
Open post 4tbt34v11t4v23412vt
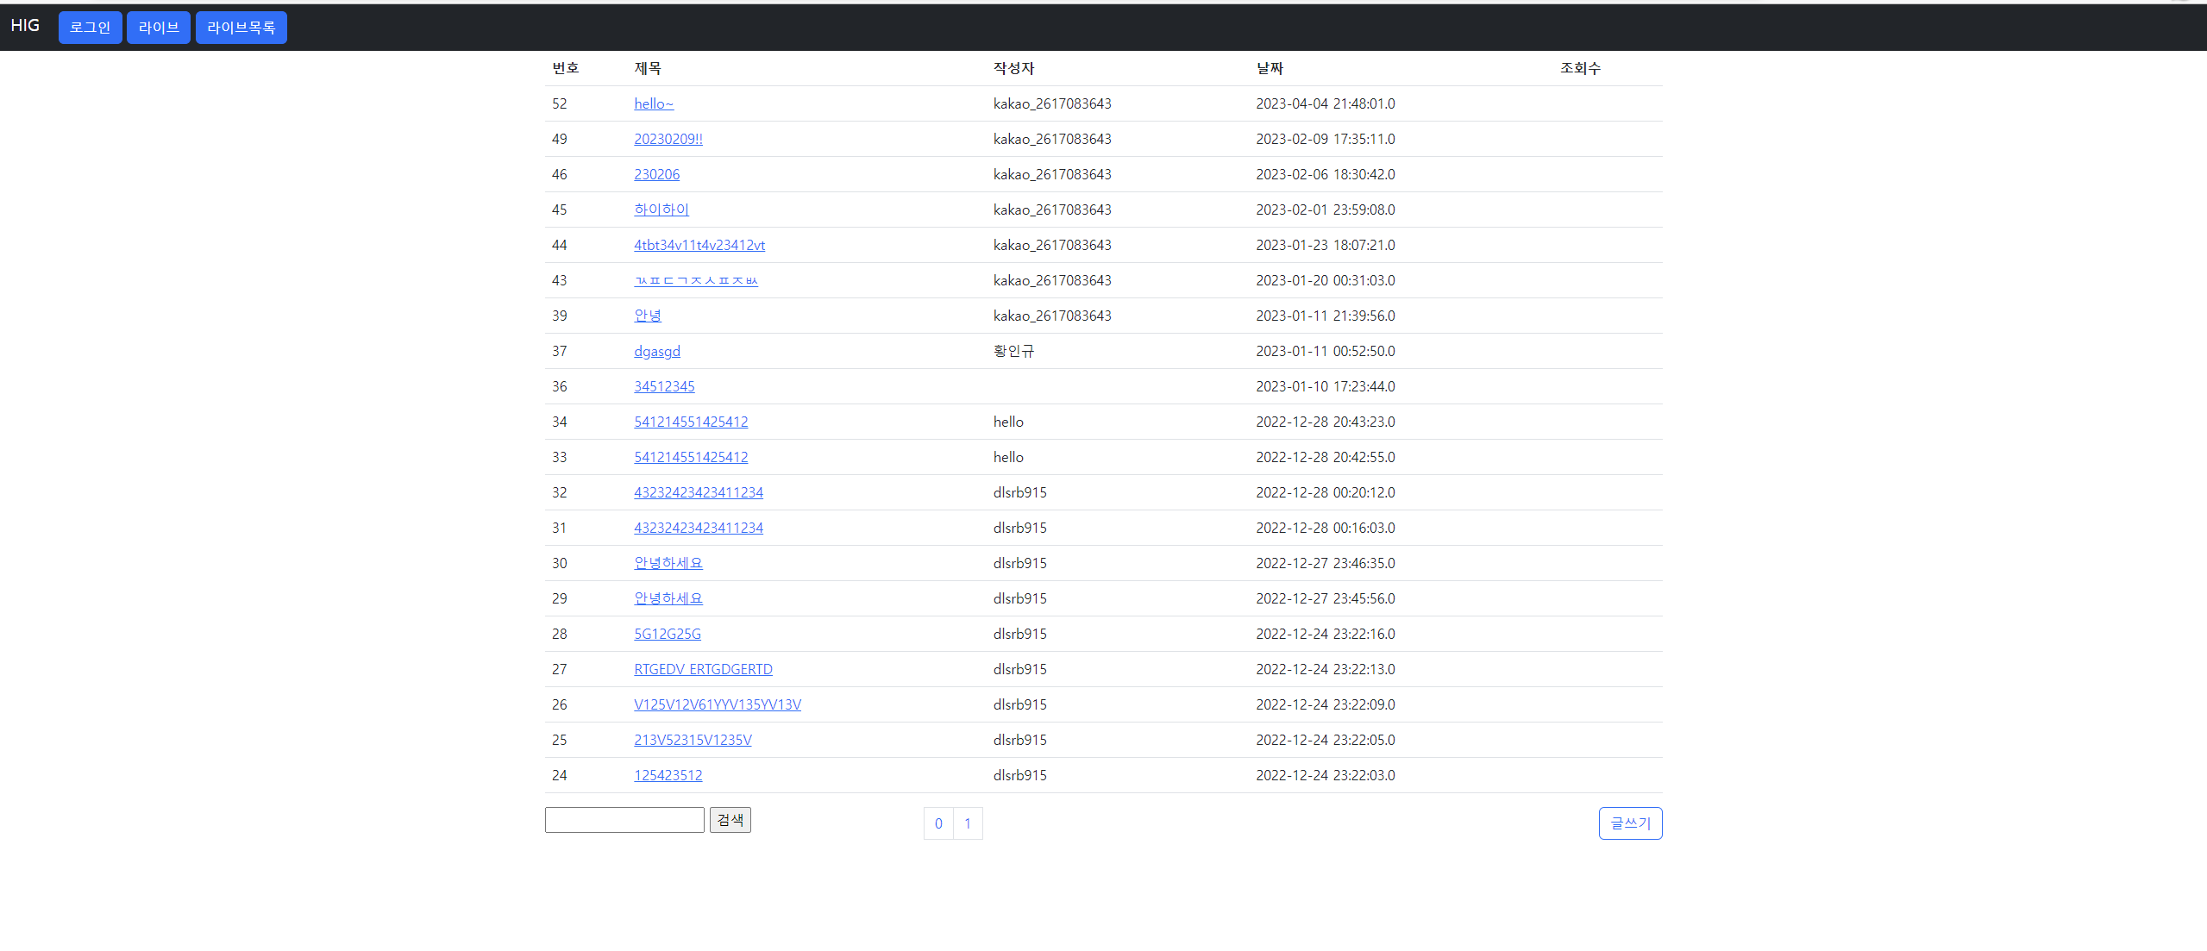(699, 245)
